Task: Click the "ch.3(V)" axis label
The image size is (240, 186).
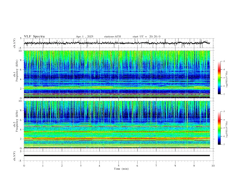Action: tap(15, 156)
